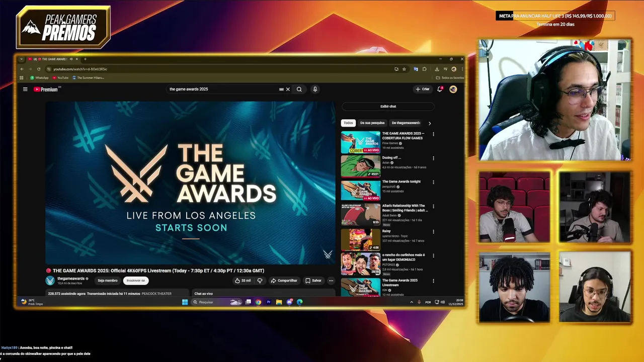Viewport: 644px width, 362px height.
Task: Open the browser apps grid in bookmarks bar
Action: pyautogui.click(x=21, y=77)
